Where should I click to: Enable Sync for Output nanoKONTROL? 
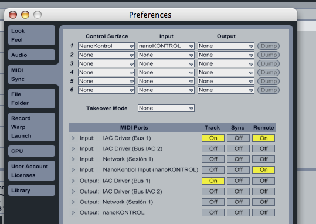pyautogui.click(x=238, y=212)
